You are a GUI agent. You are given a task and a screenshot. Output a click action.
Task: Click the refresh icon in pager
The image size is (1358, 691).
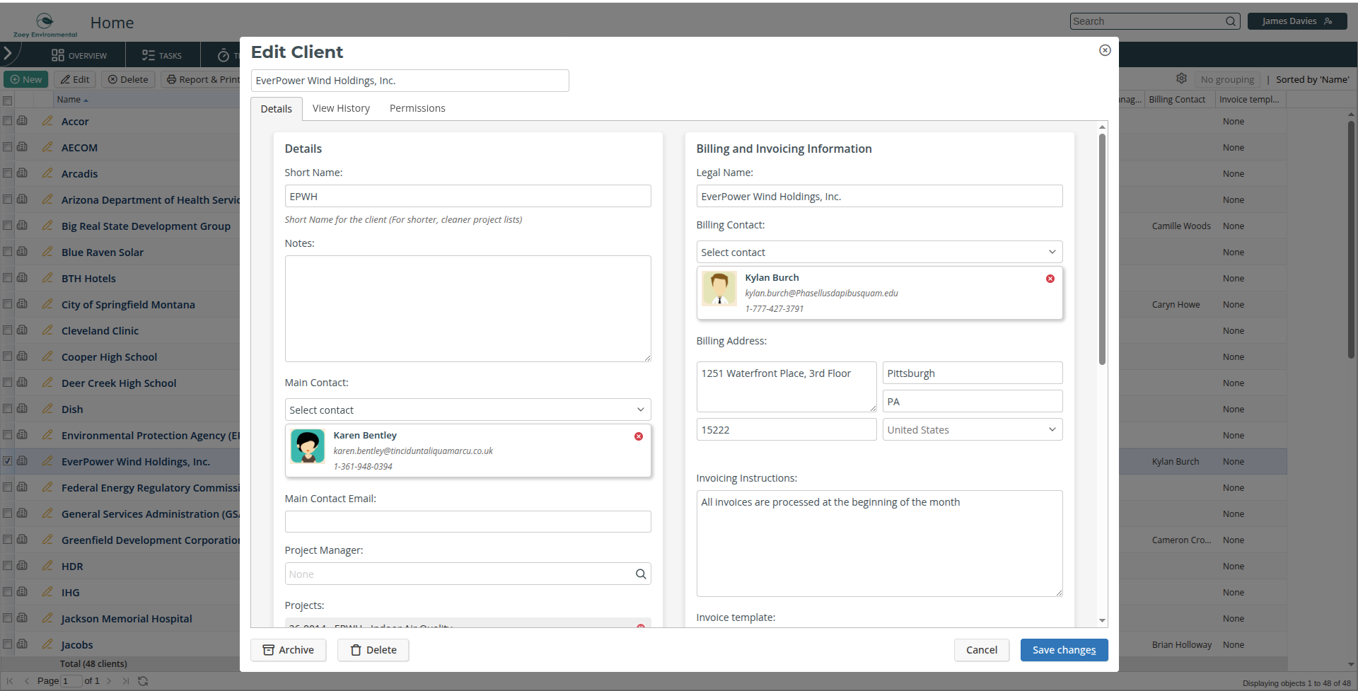[x=143, y=681]
